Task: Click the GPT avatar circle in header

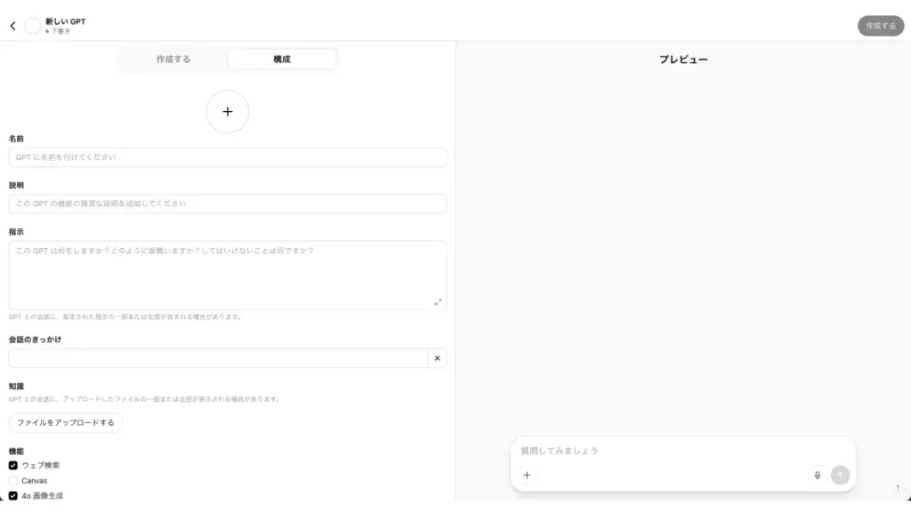Action: click(33, 26)
